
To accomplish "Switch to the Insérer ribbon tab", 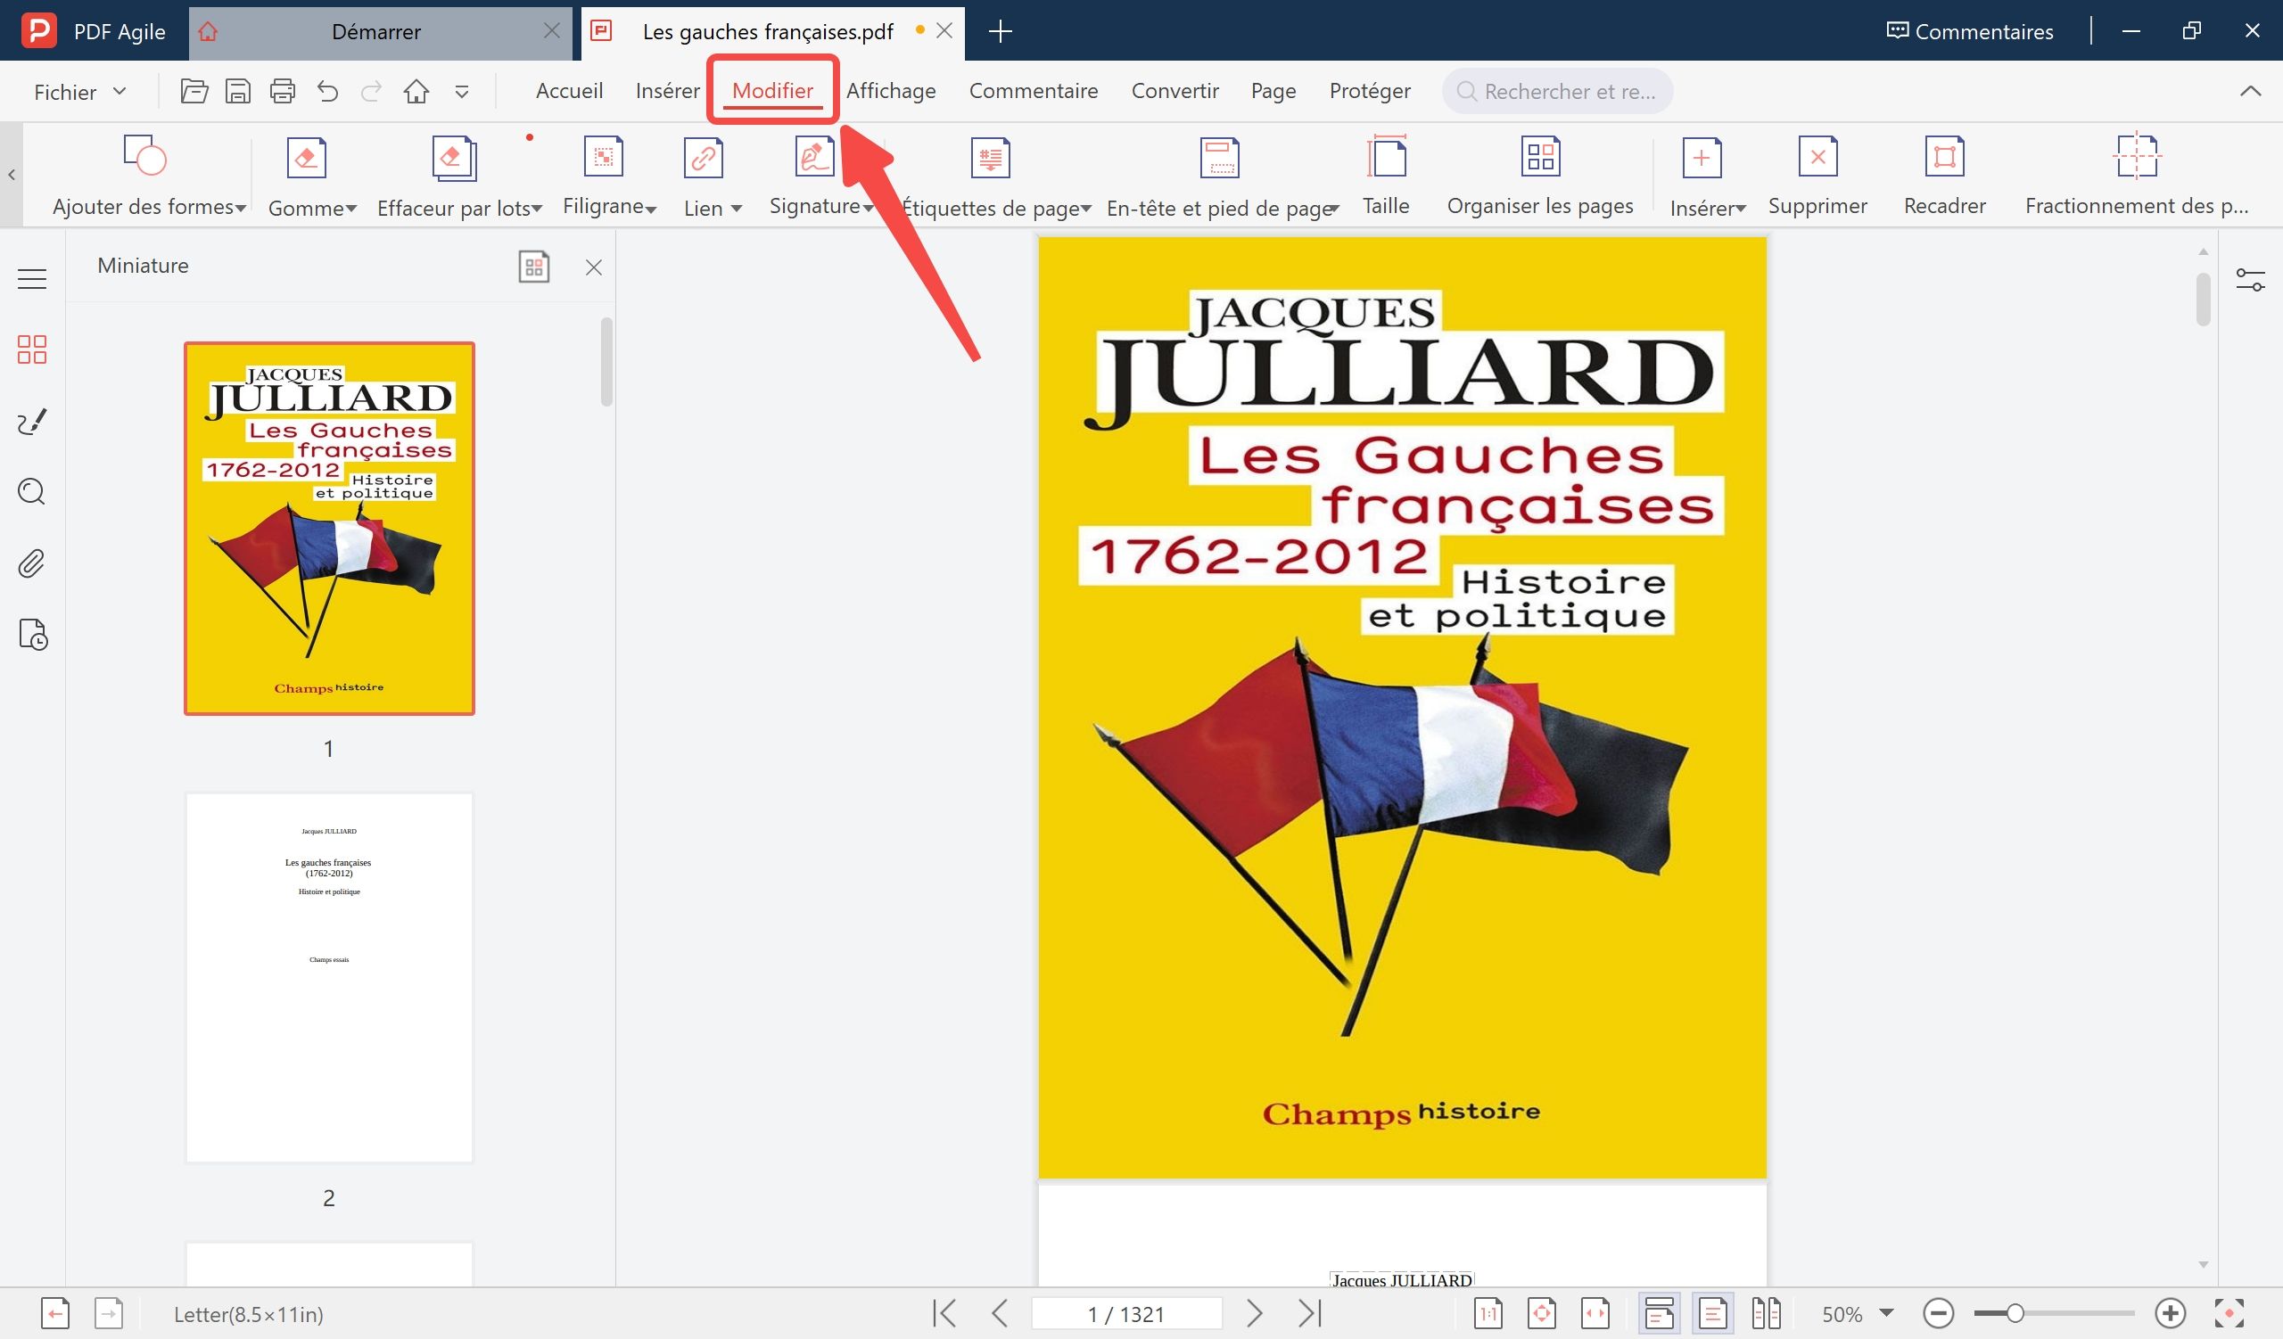I will (668, 91).
